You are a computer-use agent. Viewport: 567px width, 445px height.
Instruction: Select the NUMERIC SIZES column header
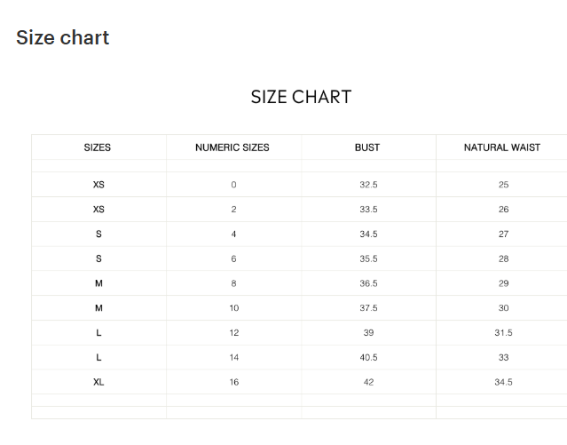[x=232, y=147]
